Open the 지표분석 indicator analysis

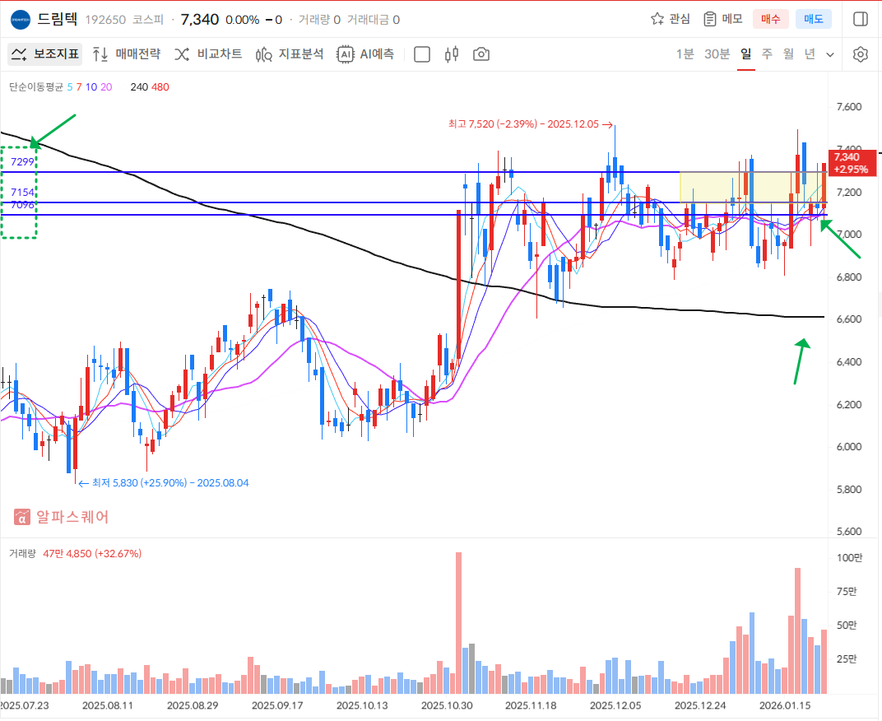pyautogui.click(x=290, y=54)
